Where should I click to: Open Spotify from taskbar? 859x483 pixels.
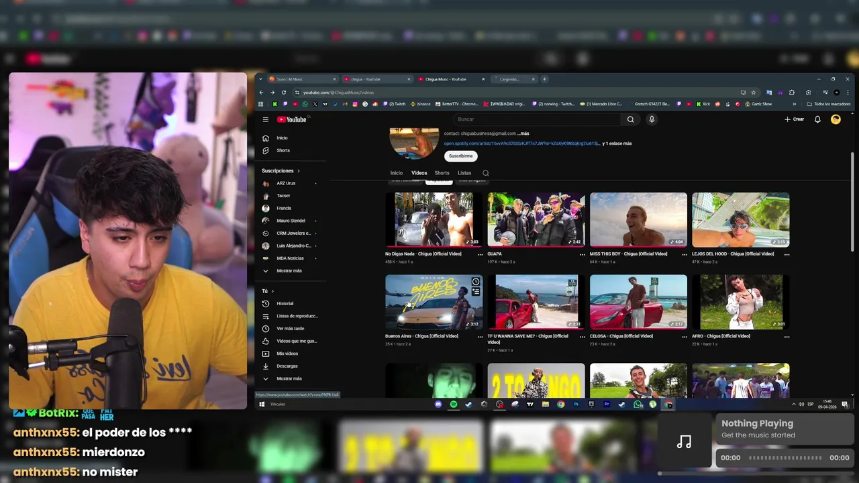click(x=454, y=405)
